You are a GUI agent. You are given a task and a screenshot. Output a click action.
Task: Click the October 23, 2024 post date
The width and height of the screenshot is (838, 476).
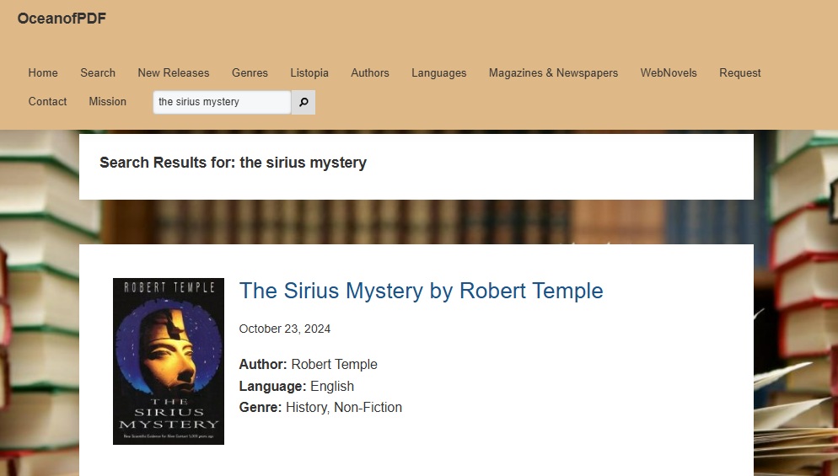pos(285,329)
